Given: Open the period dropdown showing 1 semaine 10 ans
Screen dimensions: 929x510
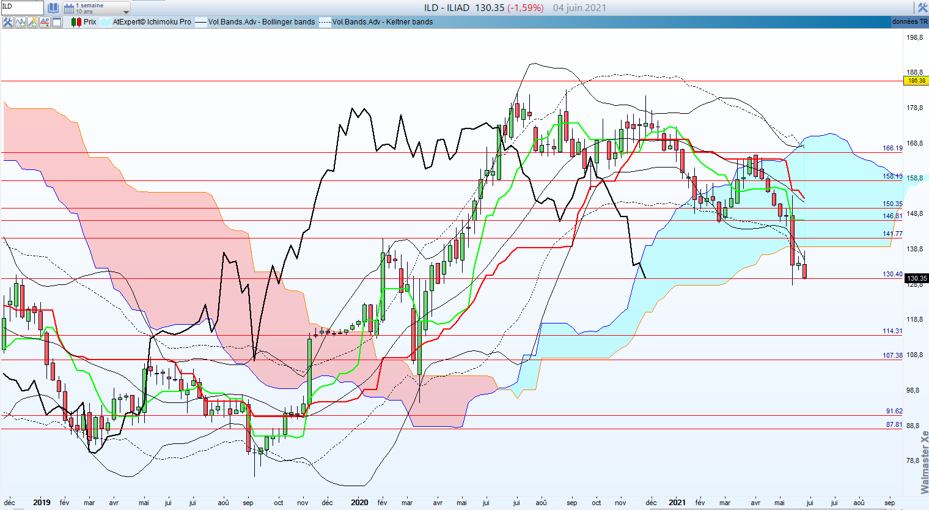Looking at the screenshot, I should tap(97, 8).
